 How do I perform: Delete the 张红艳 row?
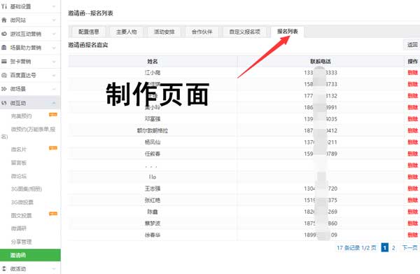click(x=412, y=200)
